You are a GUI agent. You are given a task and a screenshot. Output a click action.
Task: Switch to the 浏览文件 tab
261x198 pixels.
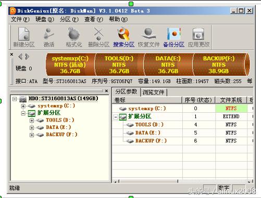154,93
